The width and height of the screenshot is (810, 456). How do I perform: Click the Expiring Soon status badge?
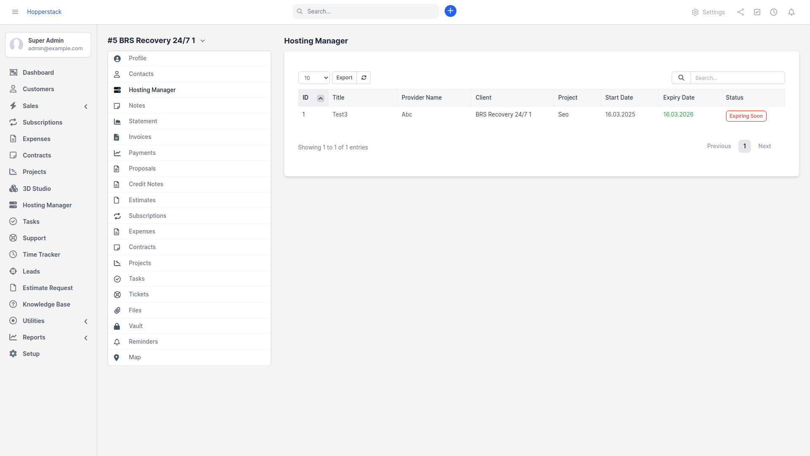(745, 116)
